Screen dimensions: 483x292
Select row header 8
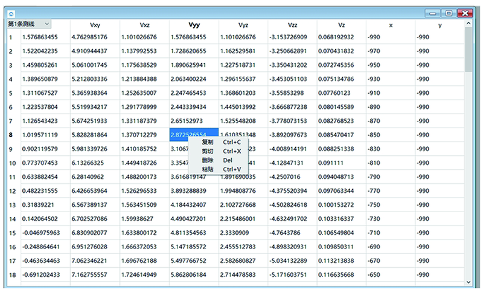[11, 135]
